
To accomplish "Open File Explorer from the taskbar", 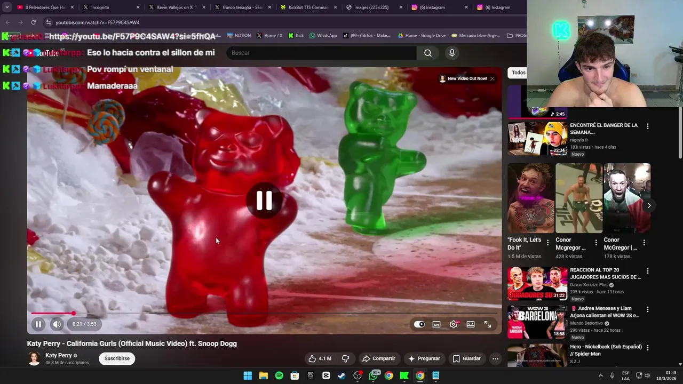I will tap(263, 375).
